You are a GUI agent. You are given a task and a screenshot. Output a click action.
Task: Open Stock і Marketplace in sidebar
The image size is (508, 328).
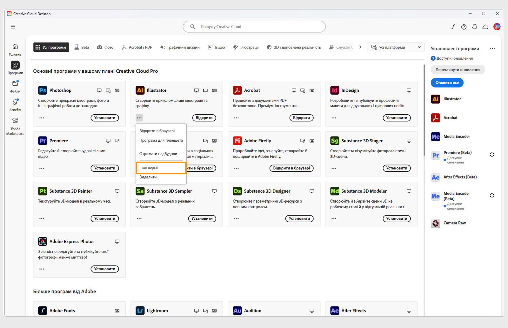tap(15, 125)
